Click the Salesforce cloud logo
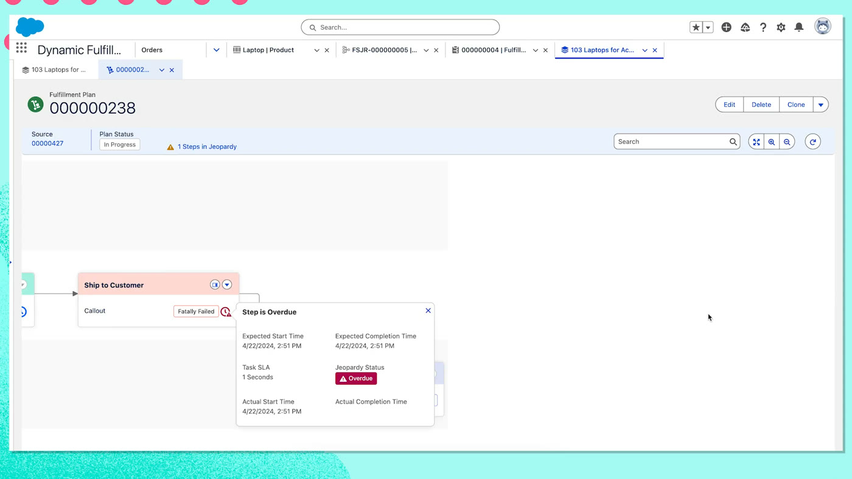This screenshot has height=479, width=852. coord(30,27)
